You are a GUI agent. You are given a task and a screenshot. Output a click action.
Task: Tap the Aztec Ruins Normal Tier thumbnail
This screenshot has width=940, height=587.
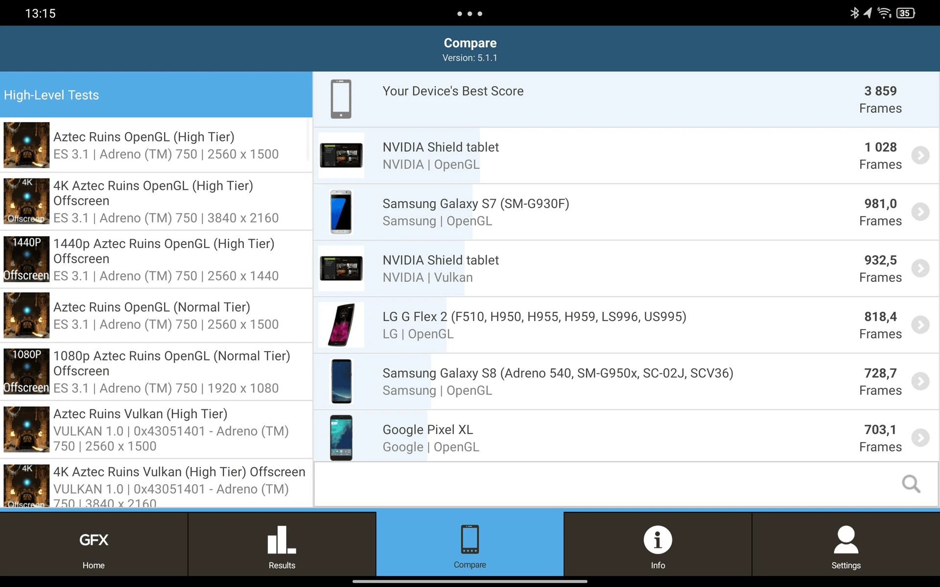(x=26, y=316)
